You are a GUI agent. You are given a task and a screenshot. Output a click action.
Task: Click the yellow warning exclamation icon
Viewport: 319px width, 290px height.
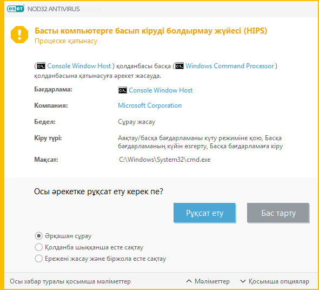pos(19,35)
